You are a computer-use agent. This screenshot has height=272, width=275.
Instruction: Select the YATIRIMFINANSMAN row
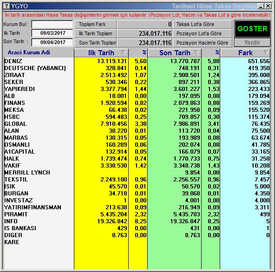[137, 207]
